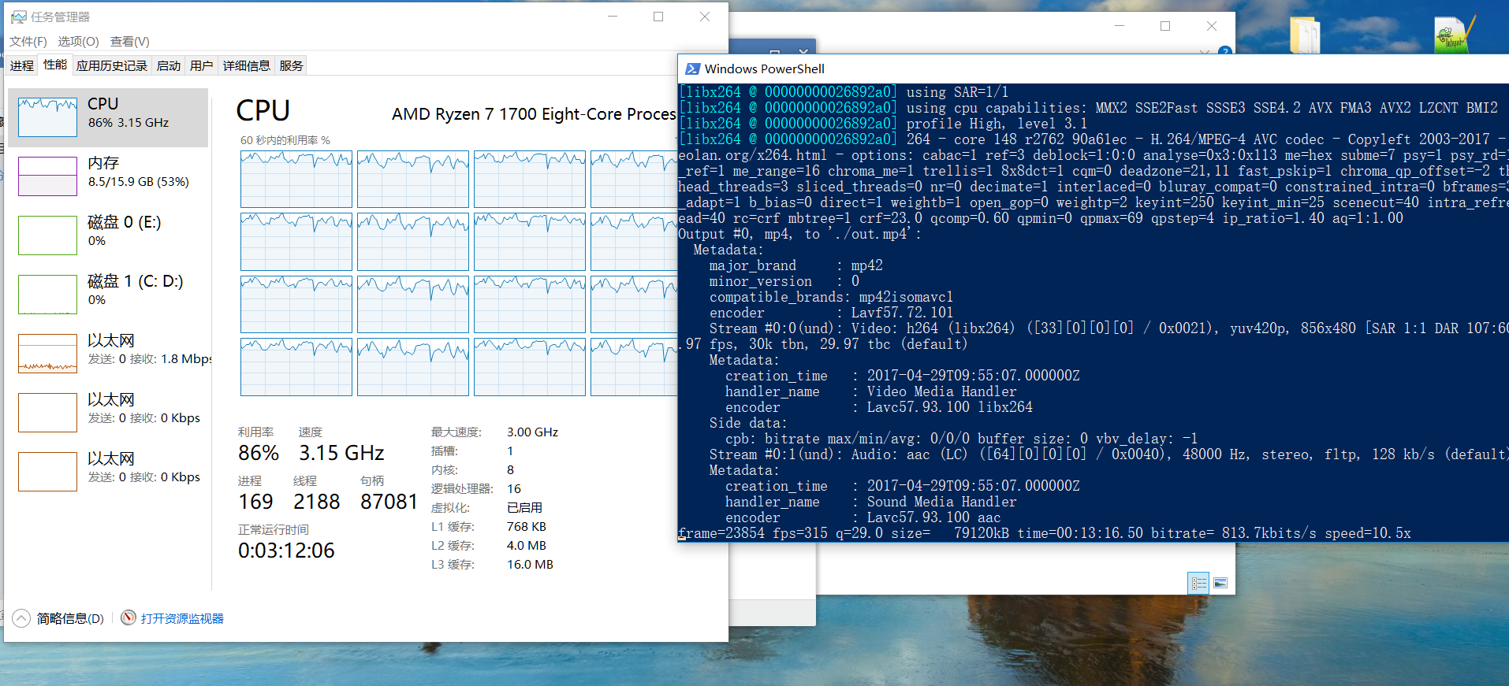Select the CPU 86% 3.15 GHz sidebar entry

108,117
